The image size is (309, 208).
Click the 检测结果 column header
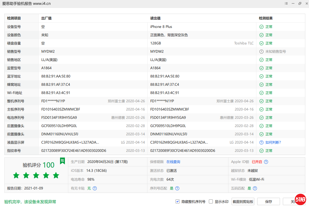coord(265,18)
